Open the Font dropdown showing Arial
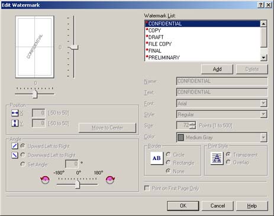The height and width of the screenshot is (216, 274). coord(222,103)
